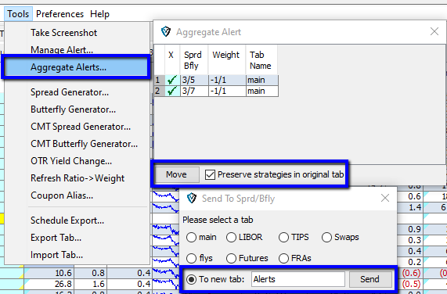Image resolution: width=447 pixels, height=294 pixels.
Task: Click the Send button
Action: pyautogui.click(x=369, y=279)
